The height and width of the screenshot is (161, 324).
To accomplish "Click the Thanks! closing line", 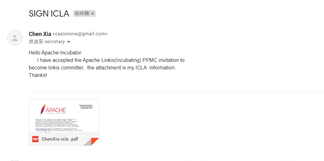I will [38, 75].
